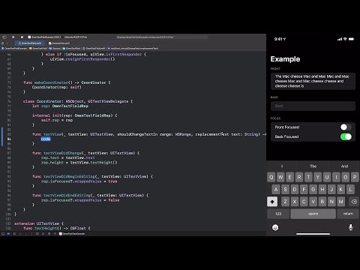Go back with the editor back arrow

[7, 43]
